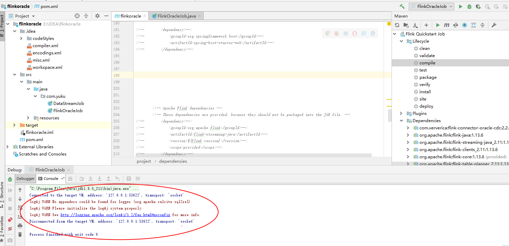Select the Console tab
Image resolution: width=509 pixels, height=246 pixels.
pos(51,179)
